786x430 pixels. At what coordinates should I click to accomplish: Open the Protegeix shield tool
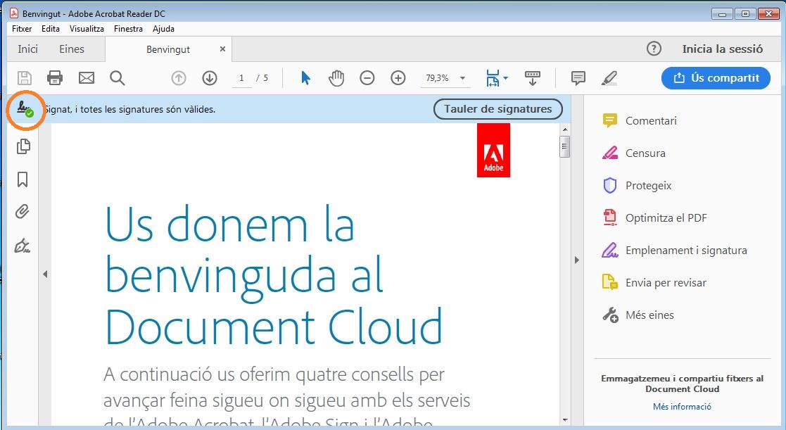tap(637, 185)
